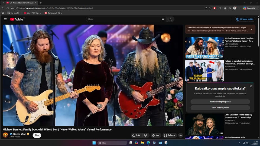Reload the page
Image resolution: width=260 pixels, height=146 pixels.
pos(8,8)
